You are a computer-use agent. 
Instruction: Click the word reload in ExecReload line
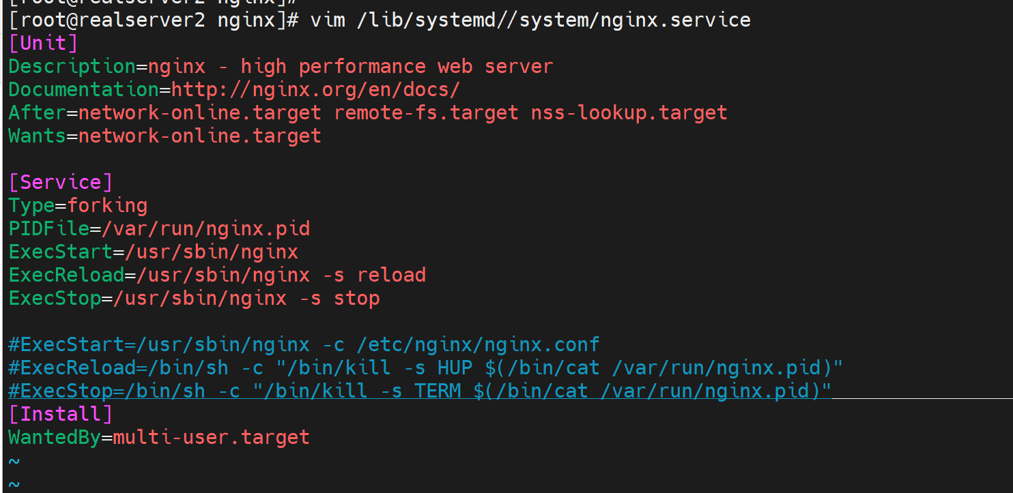coord(391,275)
